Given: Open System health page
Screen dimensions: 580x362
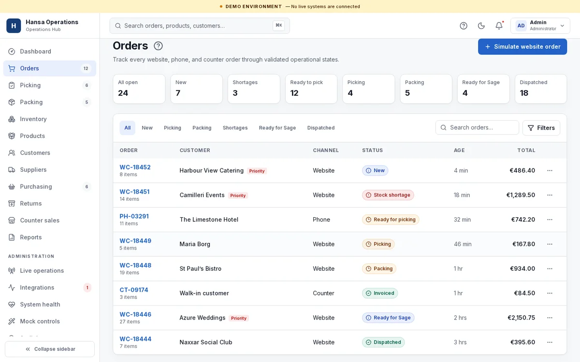Looking at the screenshot, I should click(x=50, y=305).
